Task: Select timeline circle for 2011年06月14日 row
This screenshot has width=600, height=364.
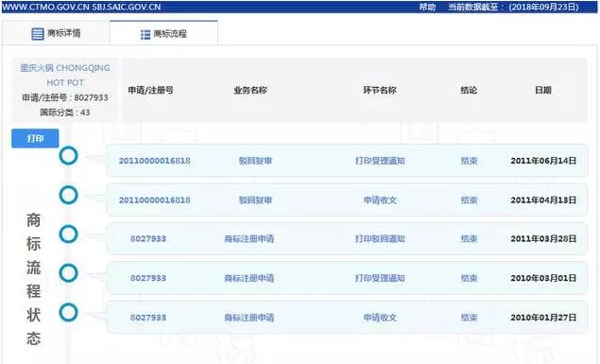Action: coord(68,156)
